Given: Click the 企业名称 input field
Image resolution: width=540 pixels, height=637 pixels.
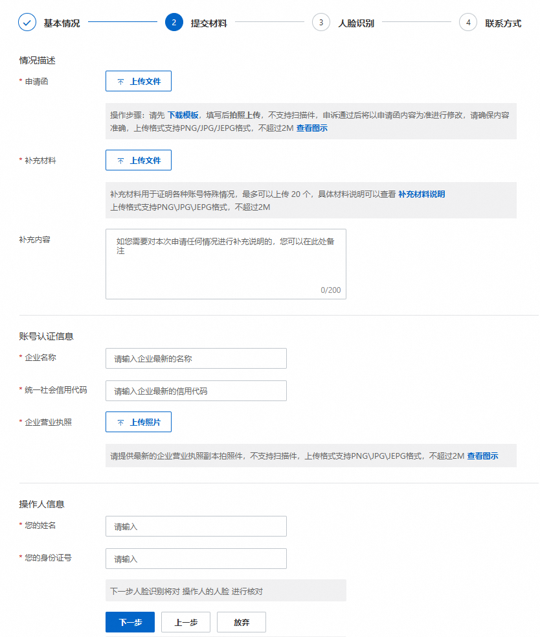Looking at the screenshot, I should click(x=196, y=358).
